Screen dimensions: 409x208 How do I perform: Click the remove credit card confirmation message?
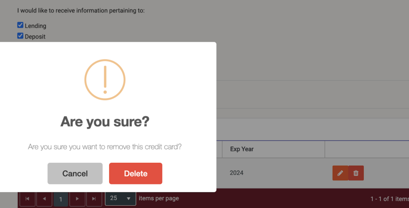coord(105,147)
